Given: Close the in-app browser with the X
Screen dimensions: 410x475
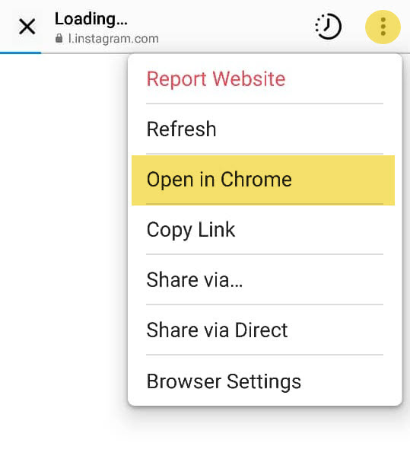Looking at the screenshot, I should coord(27,27).
